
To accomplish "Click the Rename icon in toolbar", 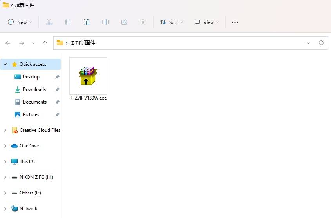I will pyautogui.click(x=105, y=22).
